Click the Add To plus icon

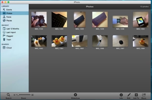pos(136,95)
